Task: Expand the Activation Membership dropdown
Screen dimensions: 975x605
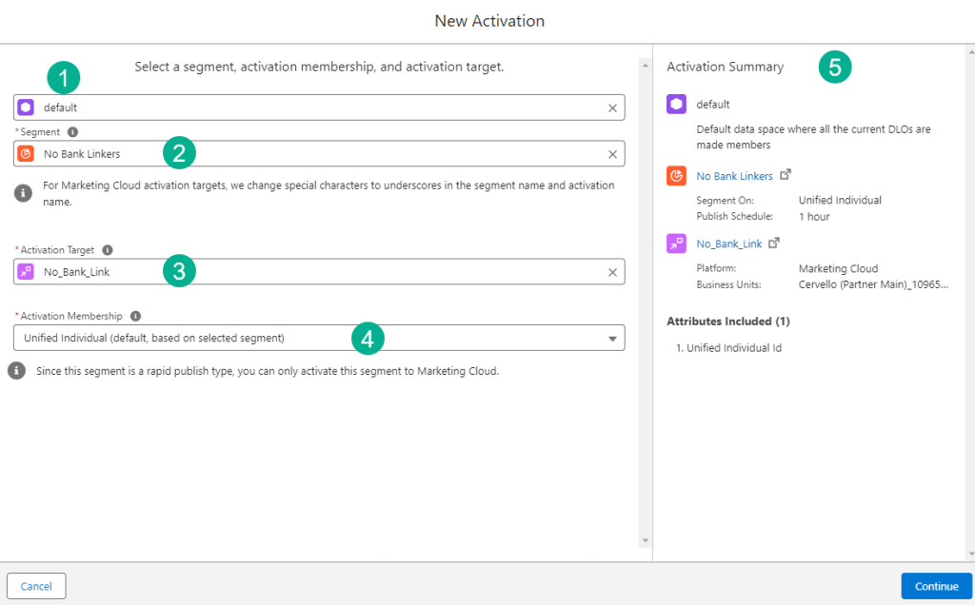Action: tap(611, 339)
